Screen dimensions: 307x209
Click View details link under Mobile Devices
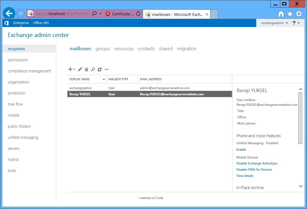coord(245,176)
